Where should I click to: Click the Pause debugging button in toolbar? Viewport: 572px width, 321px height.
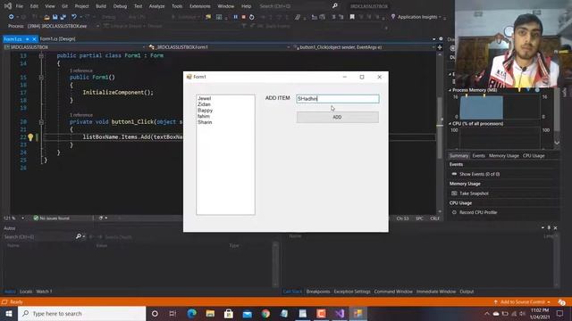(235, 17)
